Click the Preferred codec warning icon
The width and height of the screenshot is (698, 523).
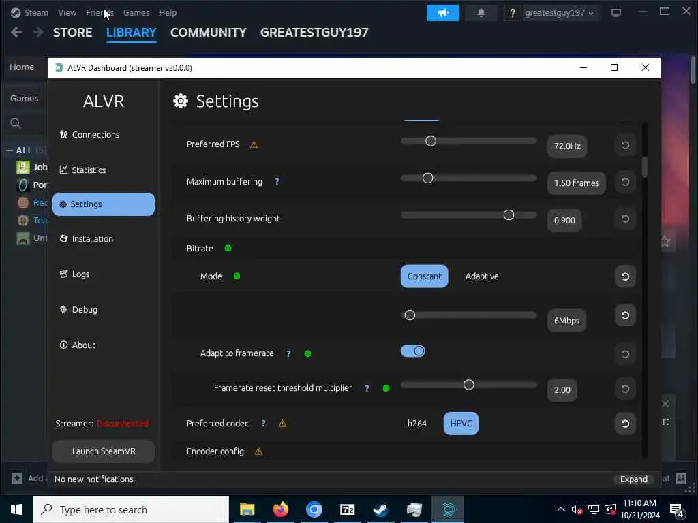tap(282, 424)
